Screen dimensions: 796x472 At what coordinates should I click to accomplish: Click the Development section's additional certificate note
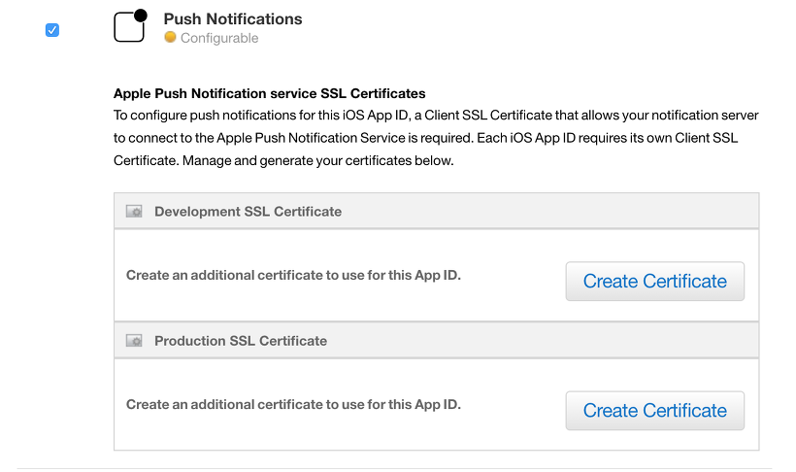tap(293, 275)
